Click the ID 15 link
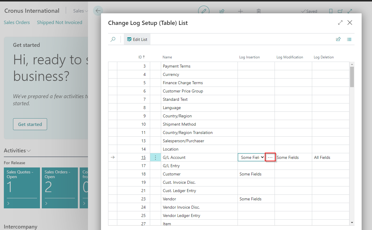The width and height of the screenshot is (372, 230). coord(143,157)
